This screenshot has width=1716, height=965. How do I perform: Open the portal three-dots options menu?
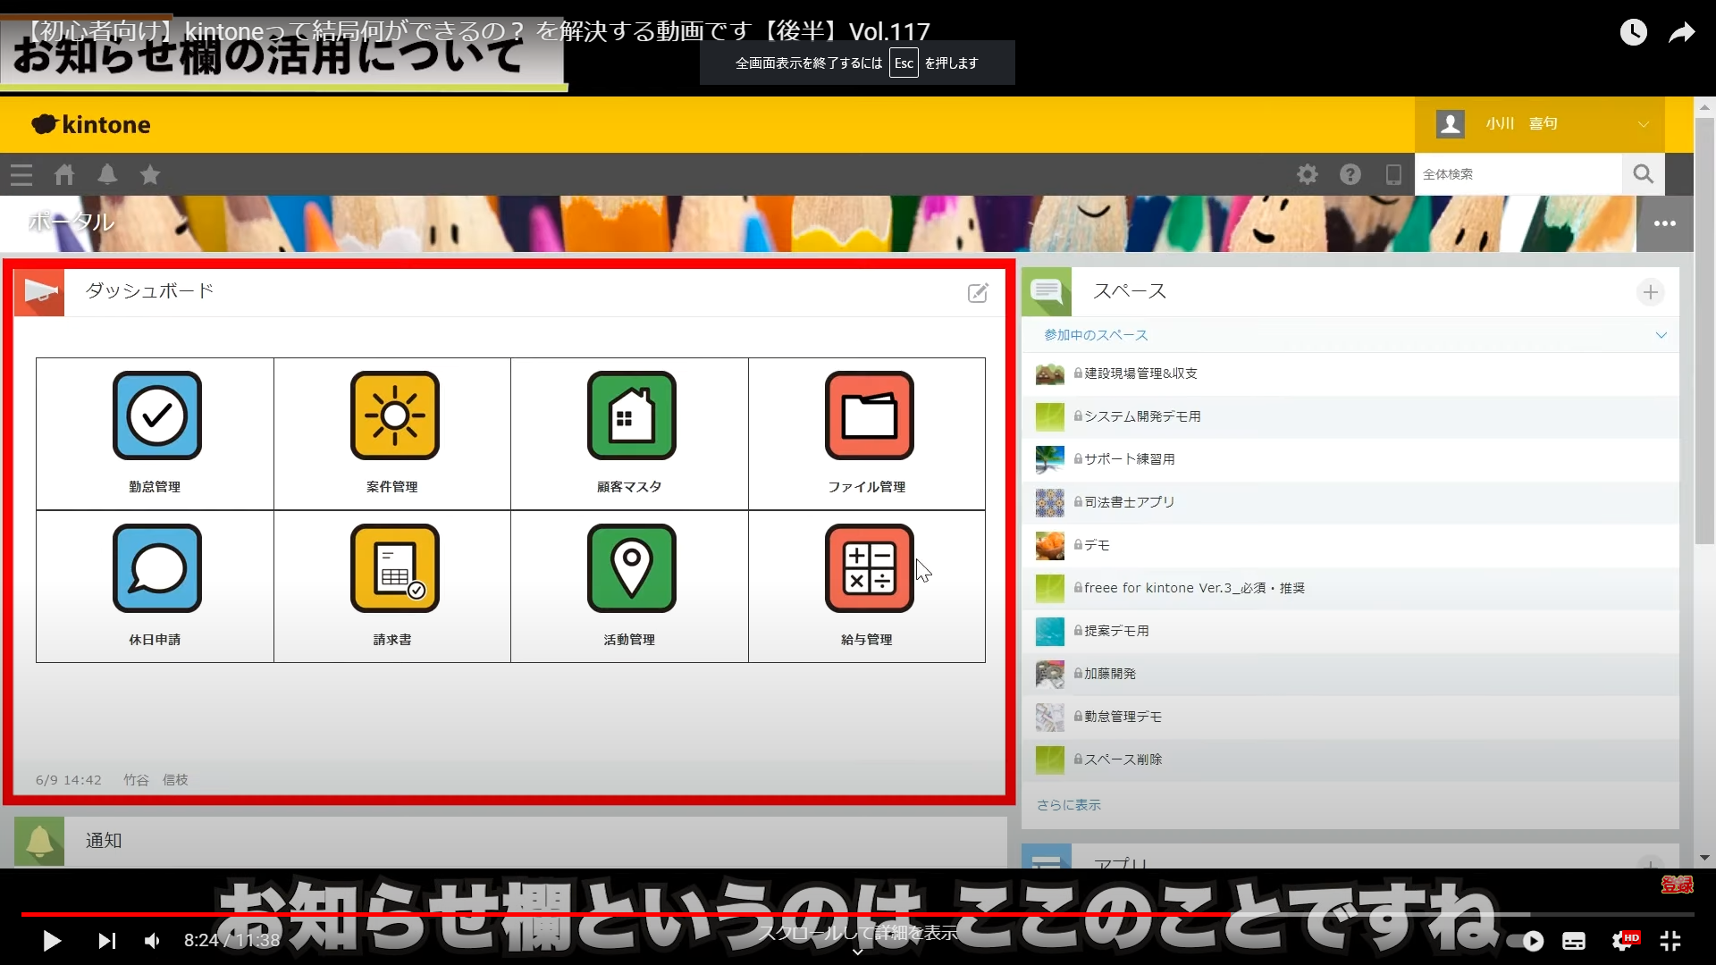[x=1664, y=224]
